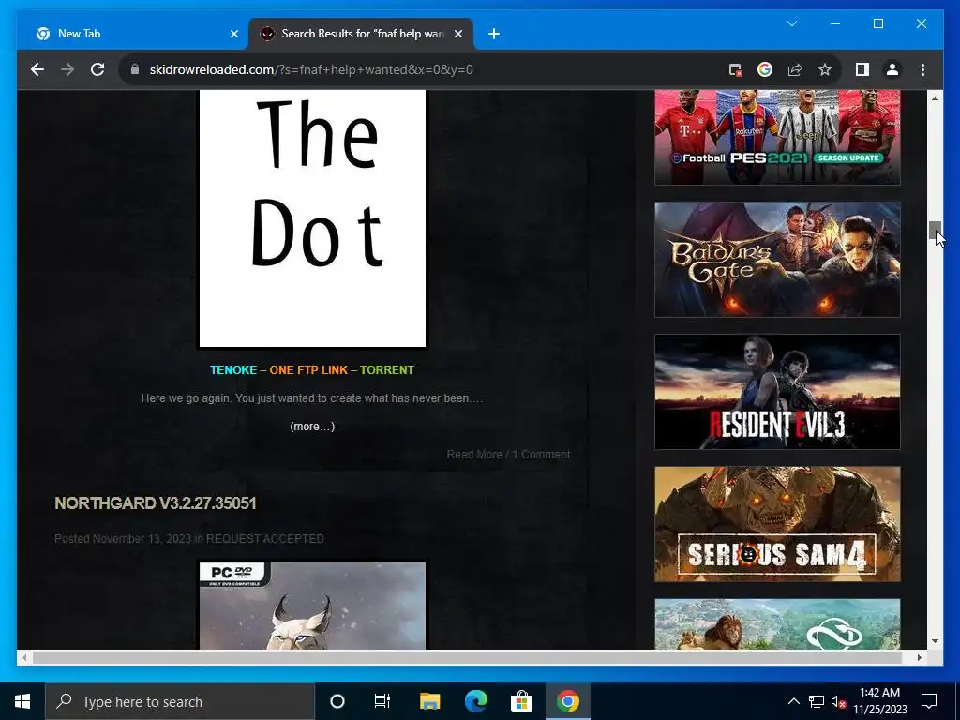Click the forward navigation arrow
The image size is (960, 720).
67,69
